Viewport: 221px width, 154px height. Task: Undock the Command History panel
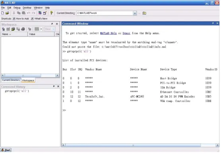click(x=54, y=86)
